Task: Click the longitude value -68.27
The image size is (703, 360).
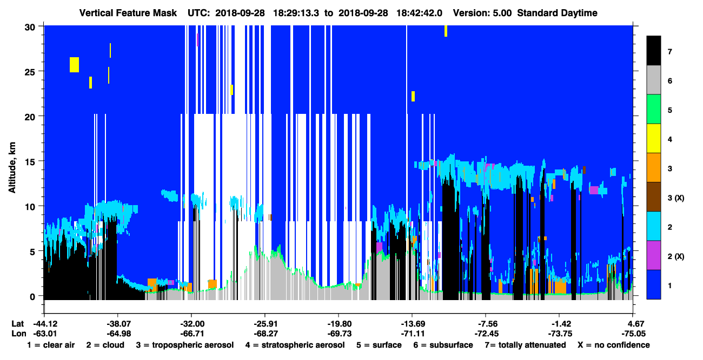Action: (265, 333)
